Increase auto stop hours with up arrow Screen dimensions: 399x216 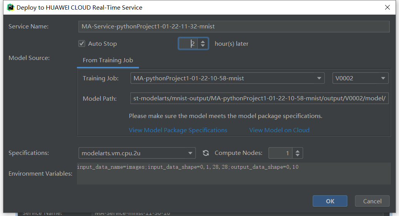click(x=203, y=42)
